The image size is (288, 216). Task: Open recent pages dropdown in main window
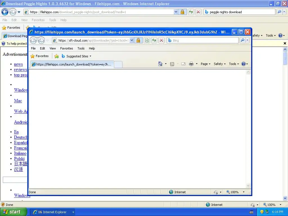click(x=19, y=12)
